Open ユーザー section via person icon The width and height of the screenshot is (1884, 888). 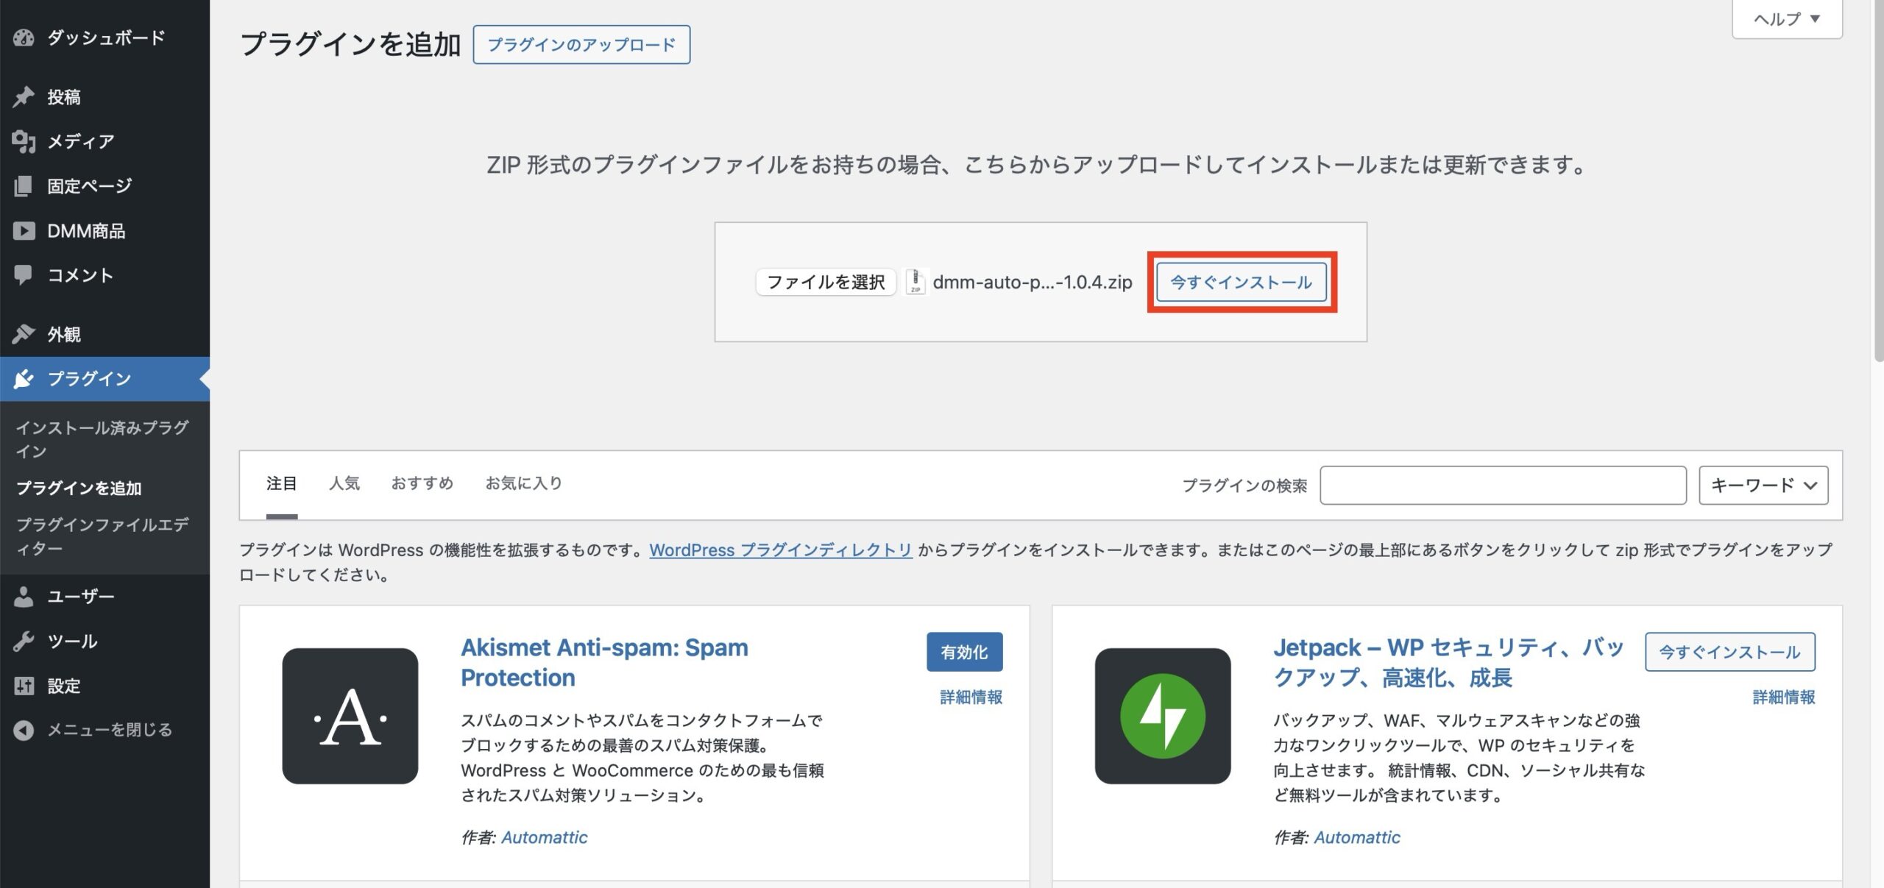point(24,596)
